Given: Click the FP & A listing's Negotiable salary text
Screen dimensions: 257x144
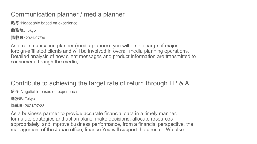Looking at the screenshot, I should 49,92.
